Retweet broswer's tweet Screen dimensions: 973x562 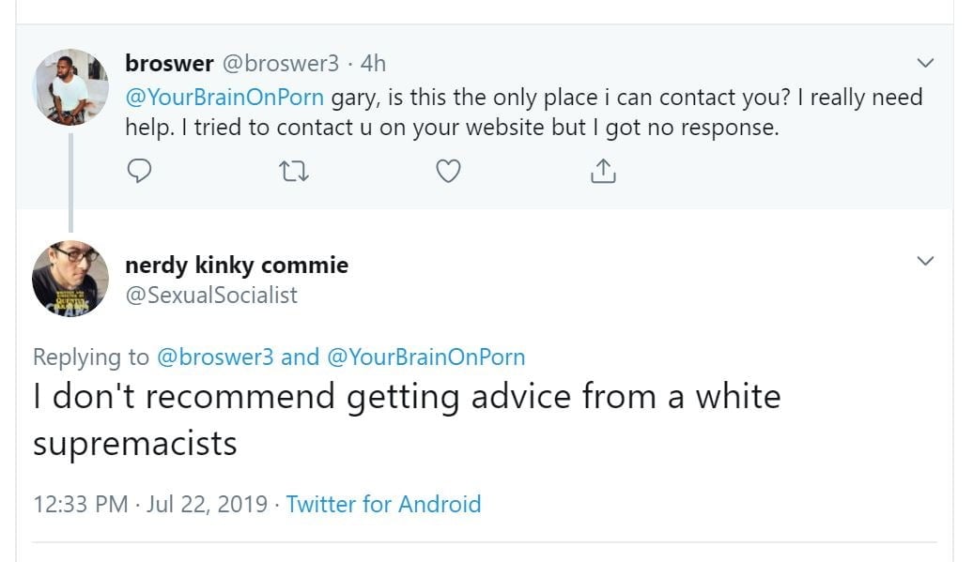click(x=296, y=170)
